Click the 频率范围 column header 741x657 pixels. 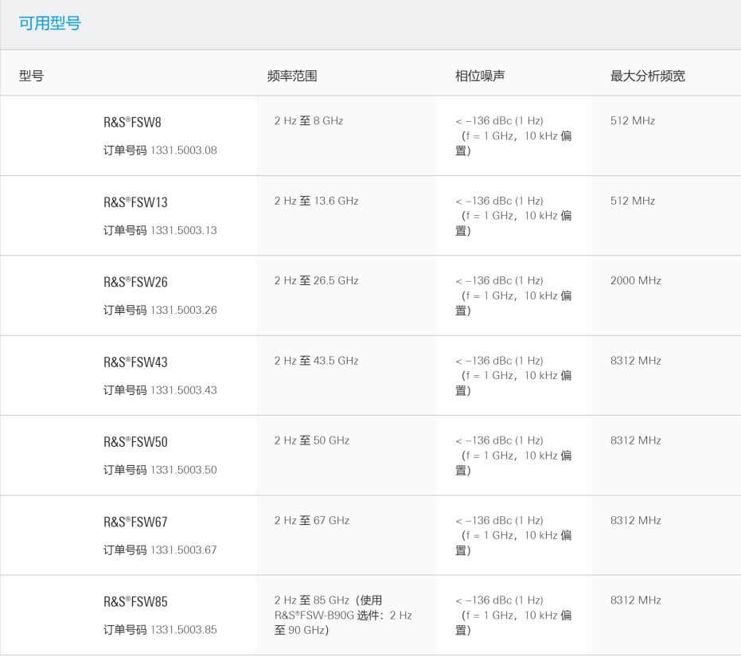(292, 76)
